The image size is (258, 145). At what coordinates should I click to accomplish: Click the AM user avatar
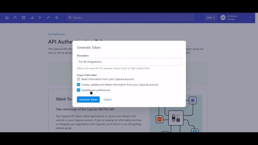(x=223, y=17)
